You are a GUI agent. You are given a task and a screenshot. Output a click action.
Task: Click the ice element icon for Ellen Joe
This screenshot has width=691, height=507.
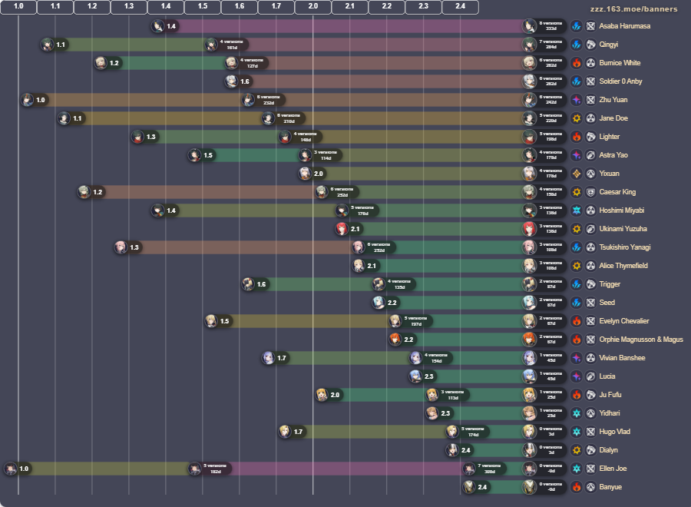577,469
